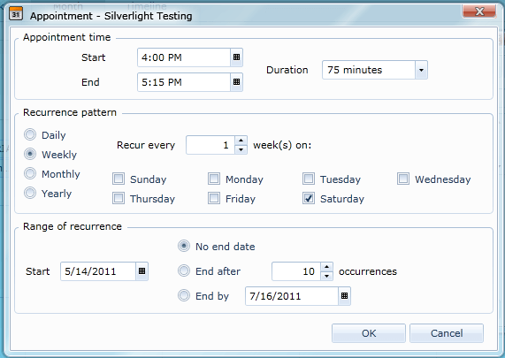Decrease the Recur every weeks value
This screenshot has width=505, height=358.
pos(241,149)
